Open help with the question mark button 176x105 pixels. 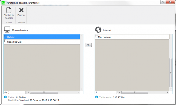pos(163,2)
